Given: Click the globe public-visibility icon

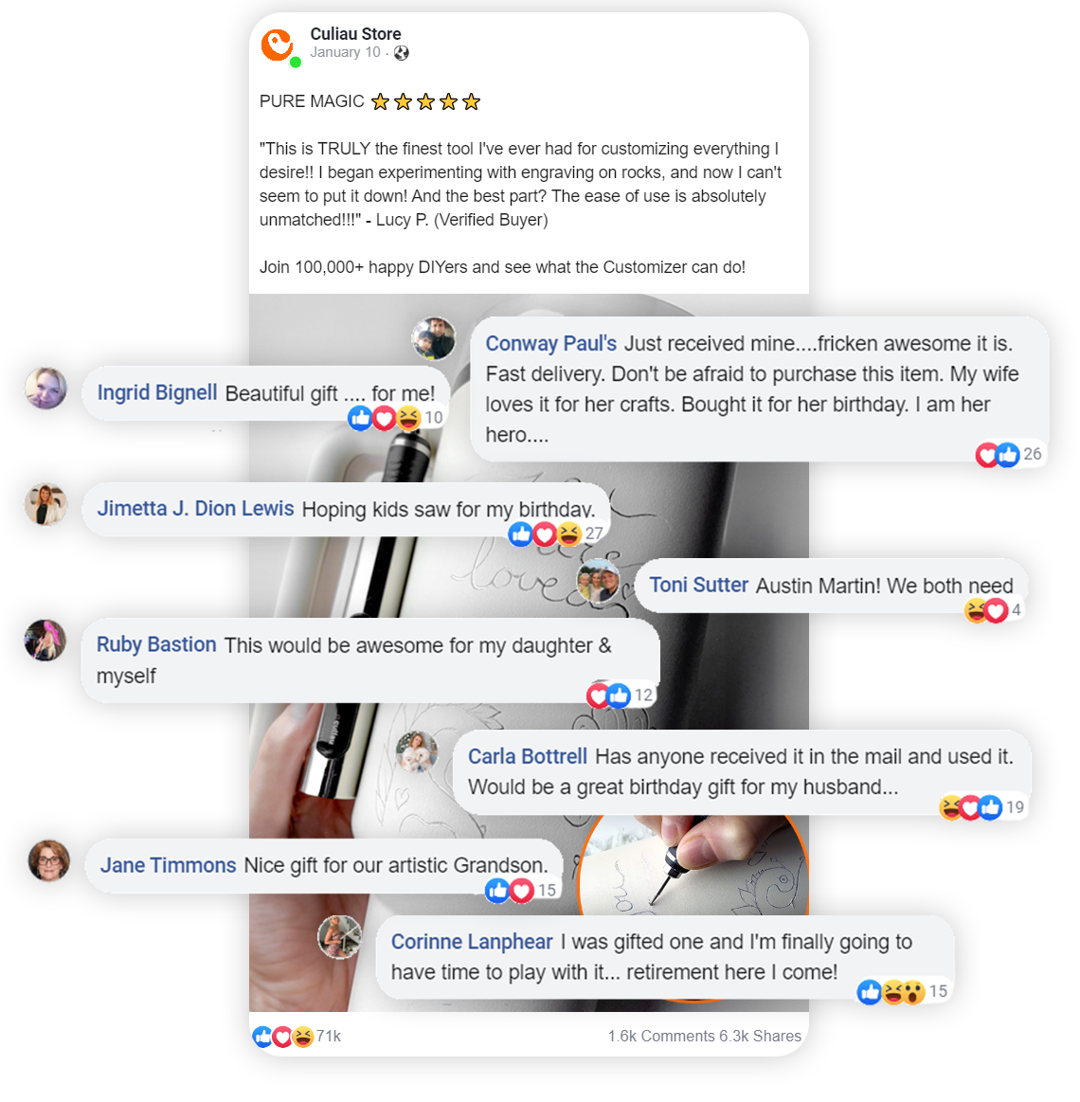Looking at the screenshot, I should coord(402,53).
